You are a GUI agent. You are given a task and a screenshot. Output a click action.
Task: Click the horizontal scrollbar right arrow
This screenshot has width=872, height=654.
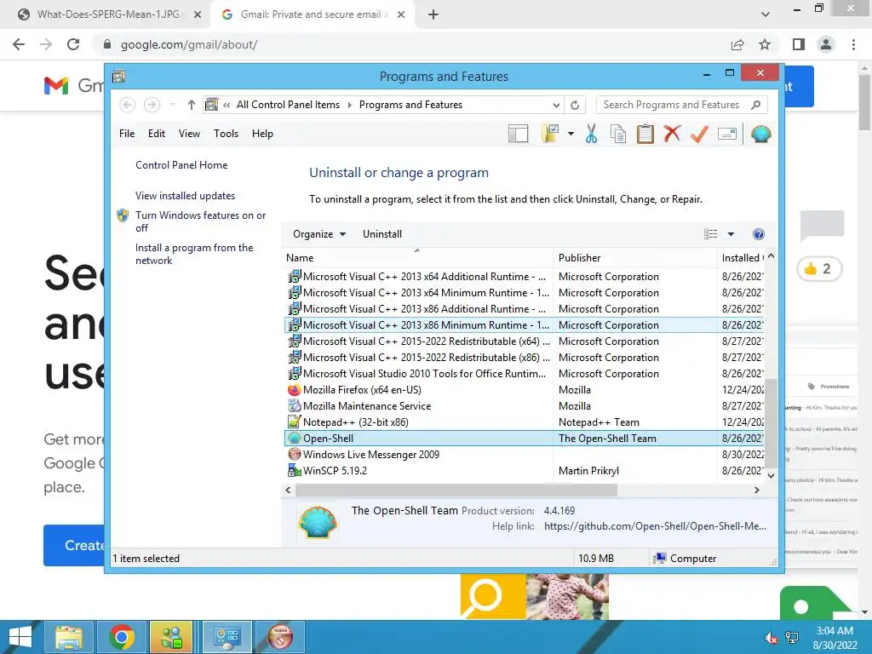[757, 490]
